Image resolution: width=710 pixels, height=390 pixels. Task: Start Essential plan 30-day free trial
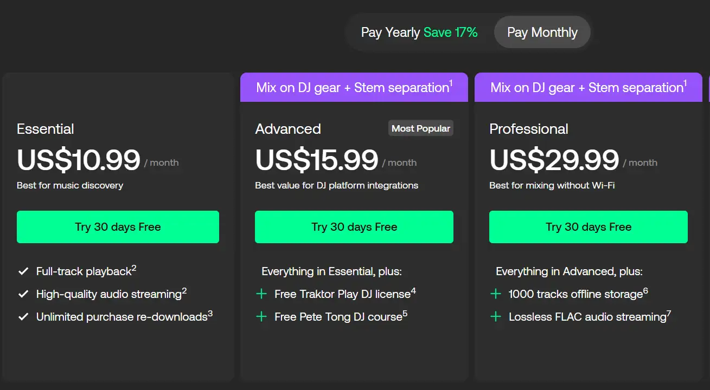tap(118, 227)
